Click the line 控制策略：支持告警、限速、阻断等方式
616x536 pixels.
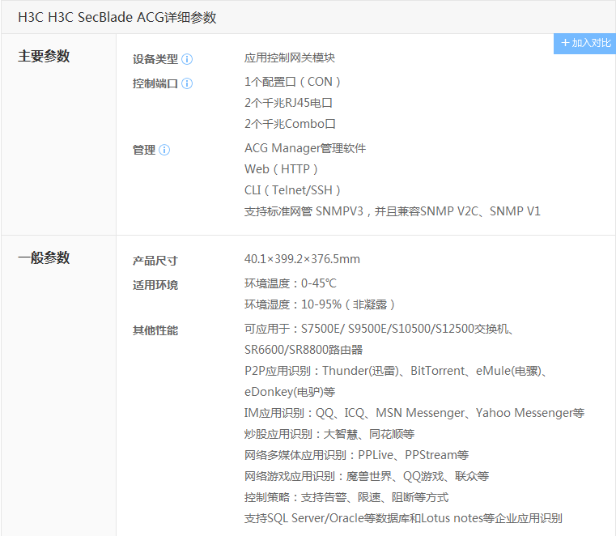[346, 498]
